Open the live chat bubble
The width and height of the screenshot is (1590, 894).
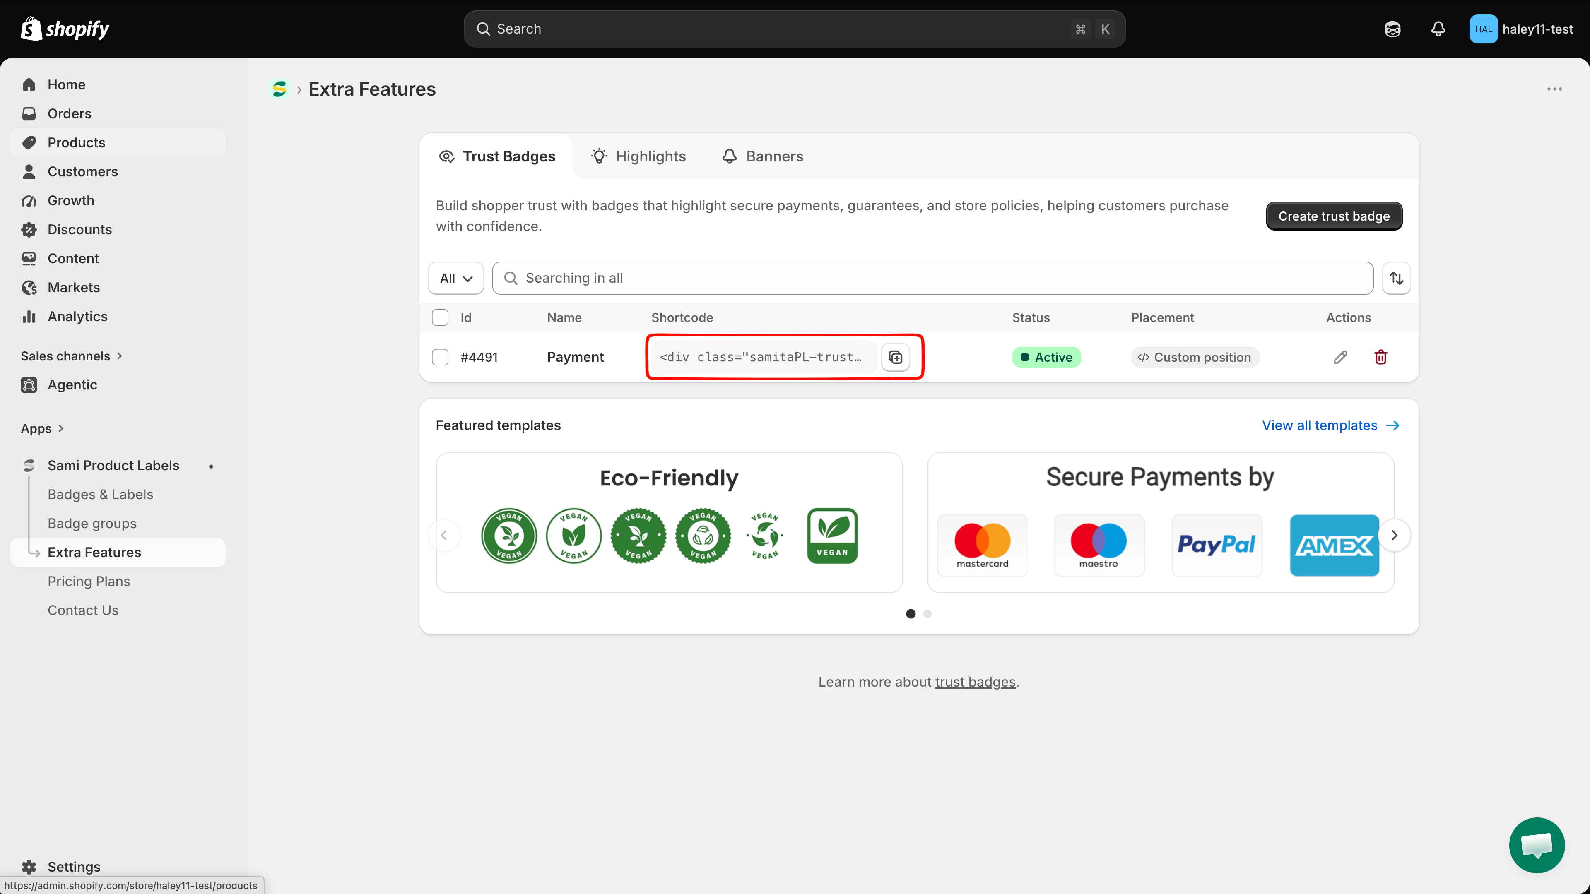1536,845
